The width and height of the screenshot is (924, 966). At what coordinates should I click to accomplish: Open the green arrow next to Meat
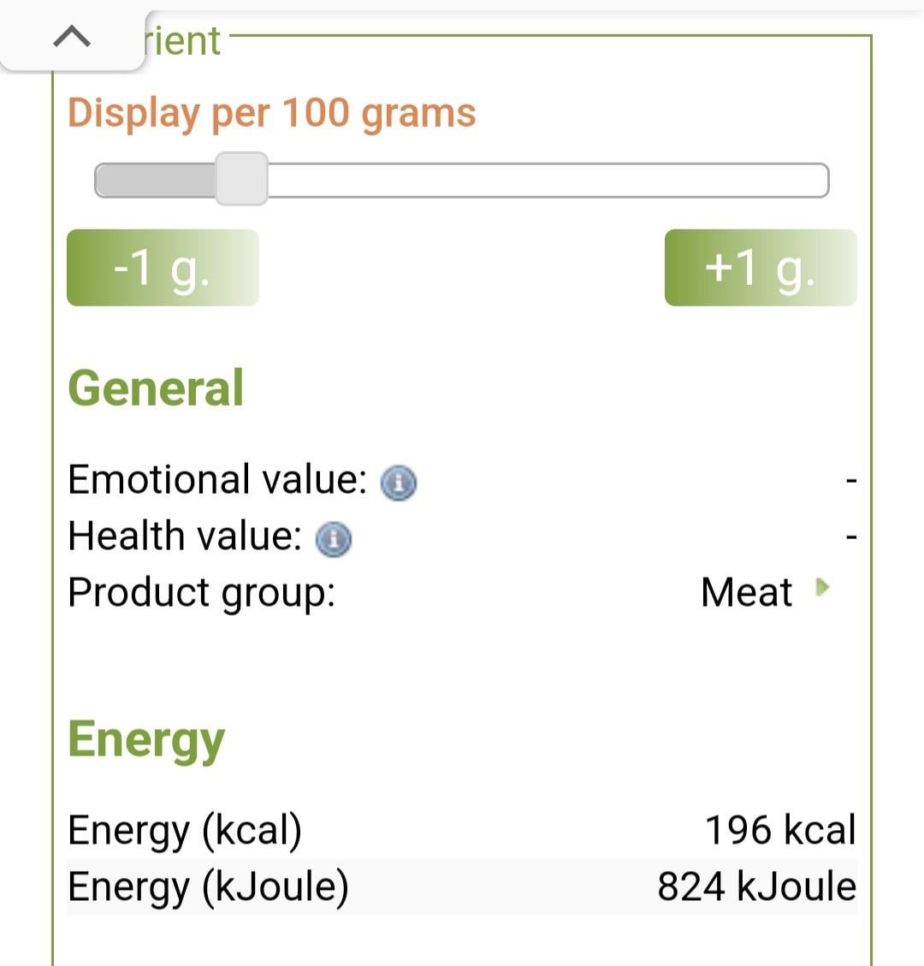pyautogui.click(x=822, y=588)
